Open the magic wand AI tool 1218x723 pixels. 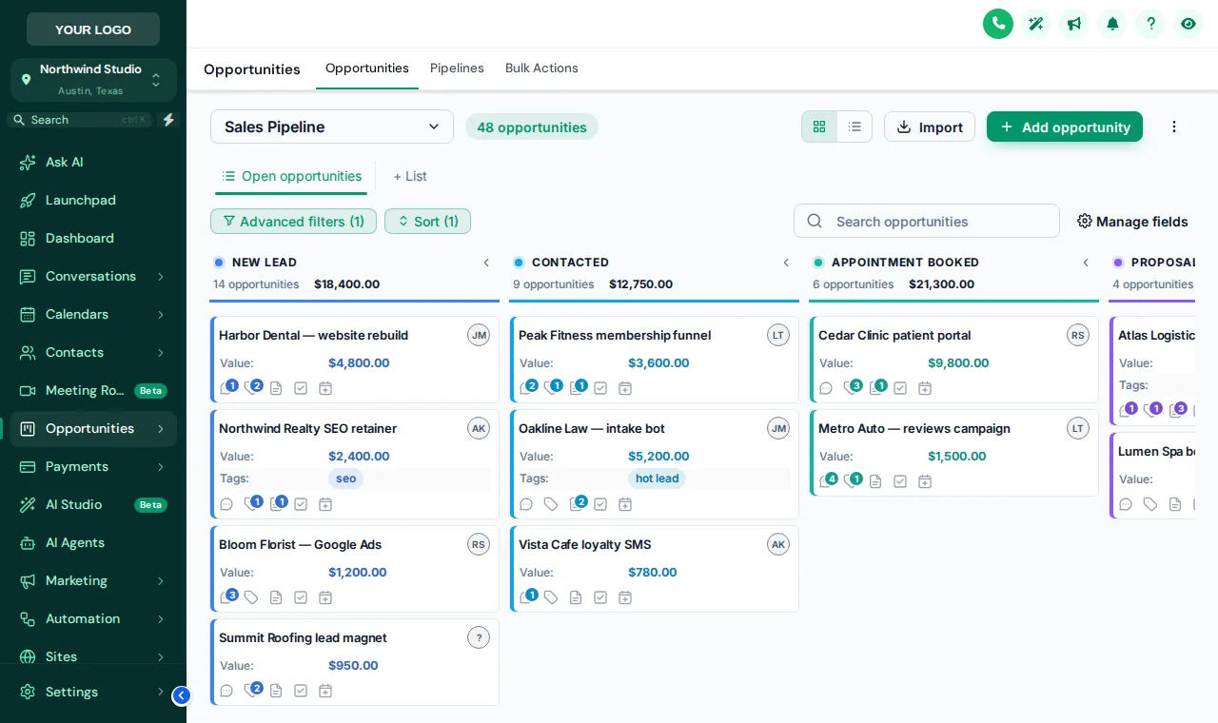(x=1036, y=24)
